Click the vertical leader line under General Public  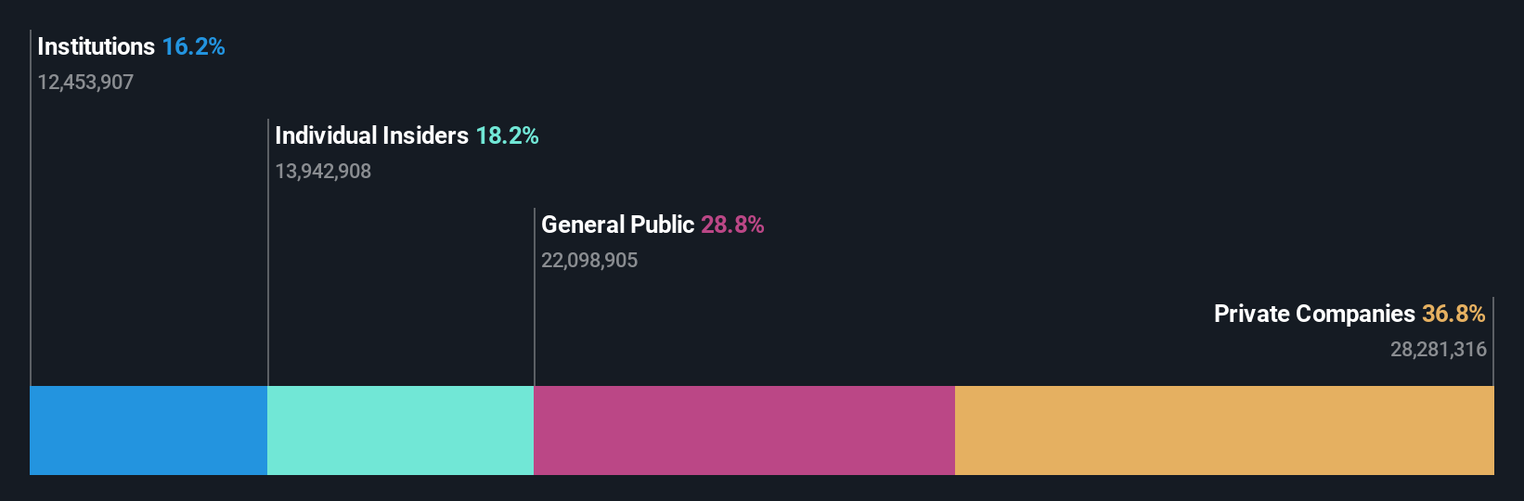coord(535,325)
